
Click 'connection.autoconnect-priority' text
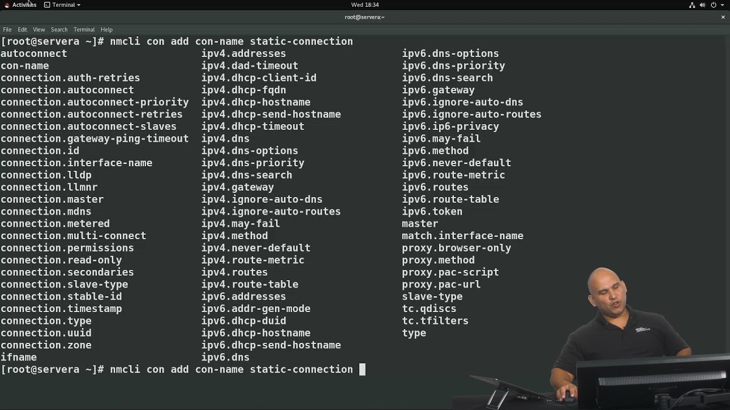pos(95,102)
